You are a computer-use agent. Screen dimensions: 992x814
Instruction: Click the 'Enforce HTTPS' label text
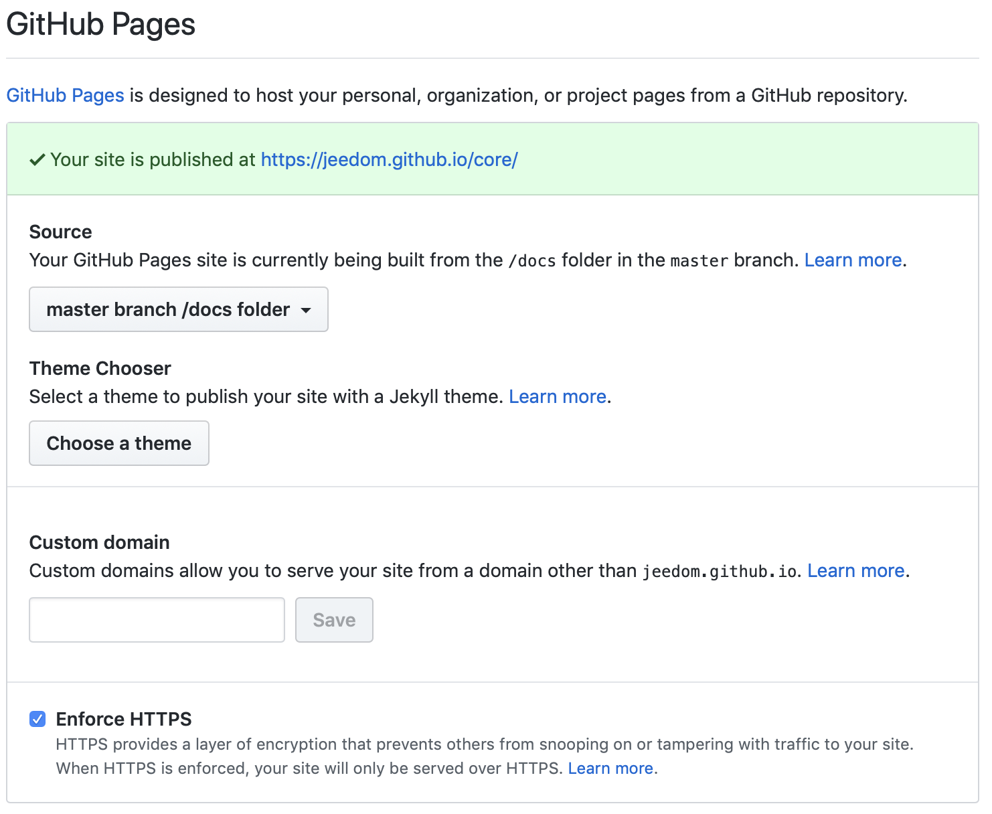[x=124, y=719]
